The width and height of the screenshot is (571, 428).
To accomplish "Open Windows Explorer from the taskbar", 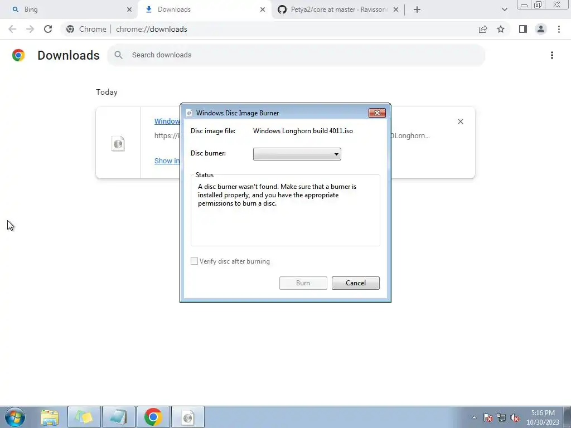I will coord(50,417).
